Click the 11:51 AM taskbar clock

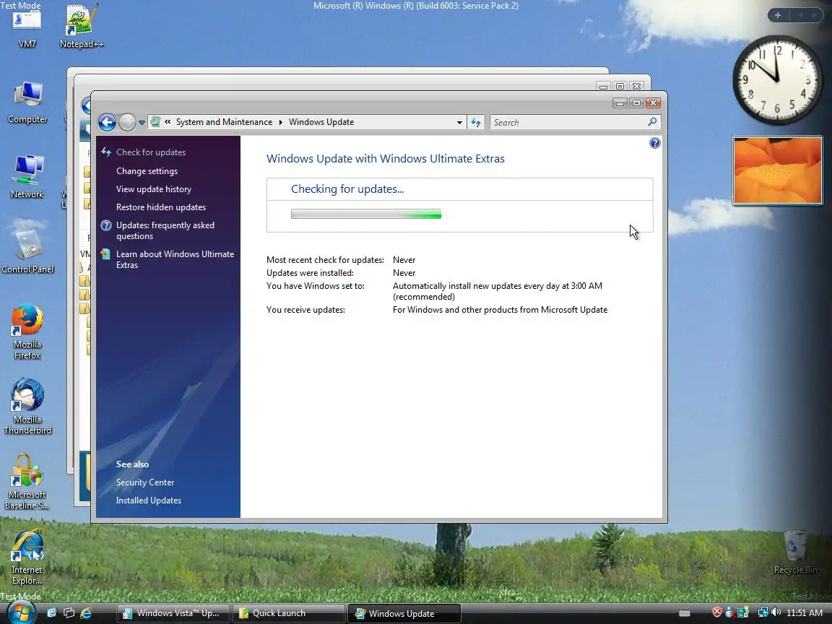point(805,613)
